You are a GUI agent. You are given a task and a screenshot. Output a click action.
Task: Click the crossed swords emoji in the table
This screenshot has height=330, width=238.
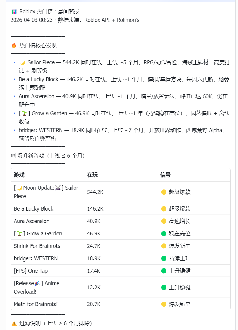[x=58, y=188]
